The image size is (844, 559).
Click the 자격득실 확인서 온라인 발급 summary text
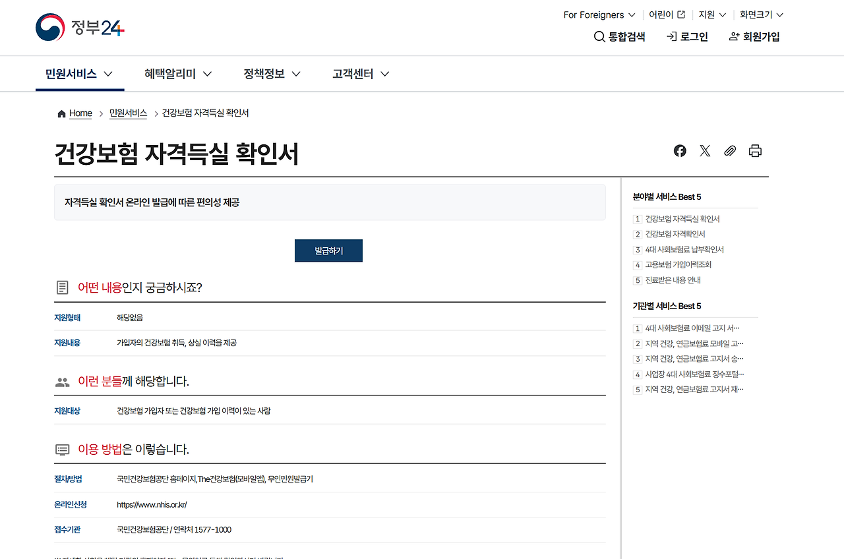(152, 202)
